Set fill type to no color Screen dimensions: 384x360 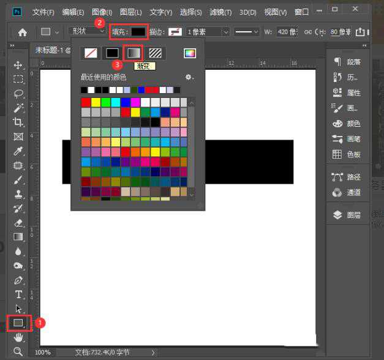click(x=90, y=53)
